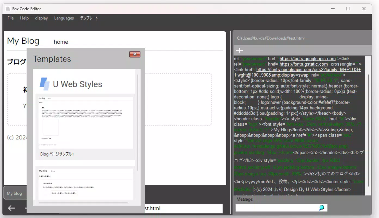Open the display menu

(x=41, y=18)
